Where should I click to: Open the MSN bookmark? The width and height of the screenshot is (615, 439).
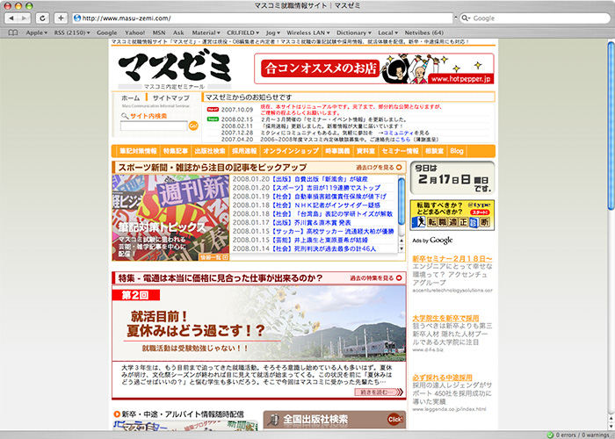[159, 33]
